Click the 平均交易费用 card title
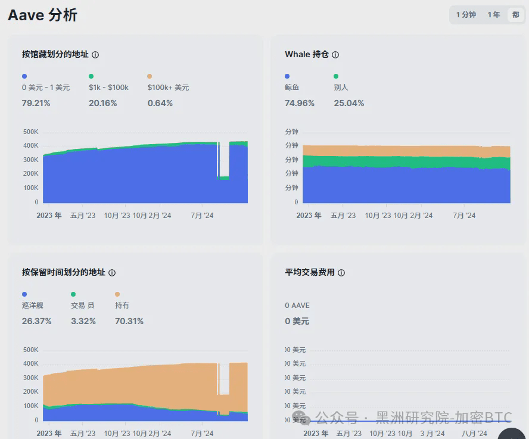Image resolution: width=529 pixels, height=439 pixels. click(310, 272)
